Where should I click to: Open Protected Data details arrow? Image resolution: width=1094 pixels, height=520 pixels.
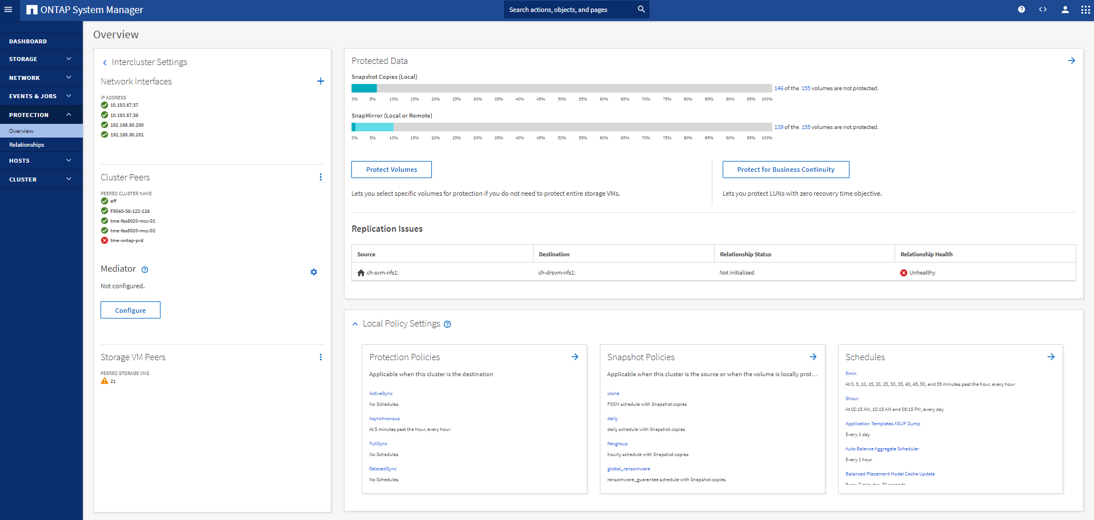[1071, 61]
